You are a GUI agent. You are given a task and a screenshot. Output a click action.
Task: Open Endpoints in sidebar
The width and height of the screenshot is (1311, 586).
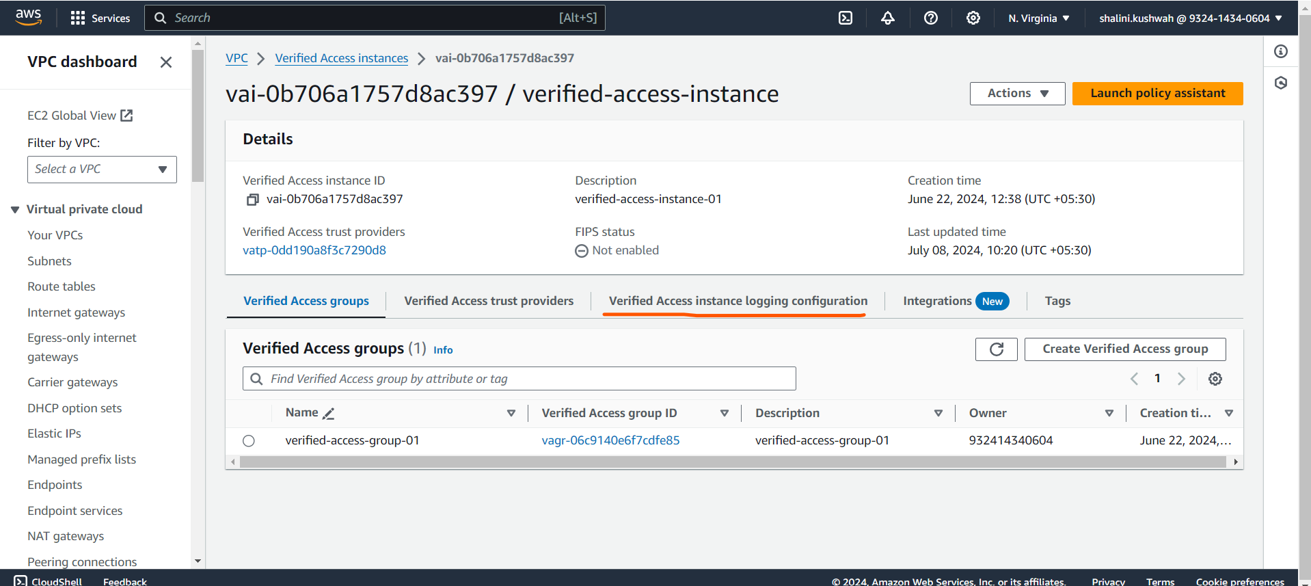coord(55,485)
